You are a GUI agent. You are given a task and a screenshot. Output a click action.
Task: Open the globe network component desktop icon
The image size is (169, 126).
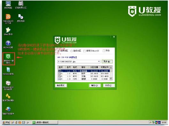tap(8, 111)
